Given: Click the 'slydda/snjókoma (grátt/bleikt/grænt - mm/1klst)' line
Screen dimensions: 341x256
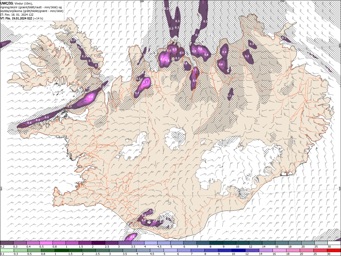Looking at the screenshot, I should pyautogui.click(x=32, y=11).
